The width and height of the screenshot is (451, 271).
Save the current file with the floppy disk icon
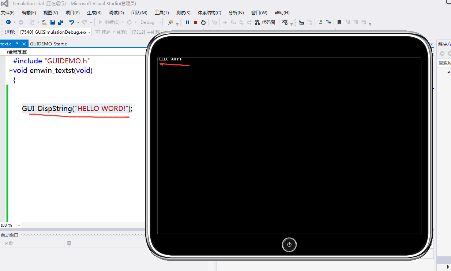(x=53, y=22)
